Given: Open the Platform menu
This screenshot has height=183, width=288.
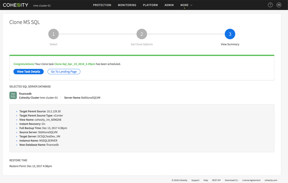Looking at the screenshot, I should 150,5.
